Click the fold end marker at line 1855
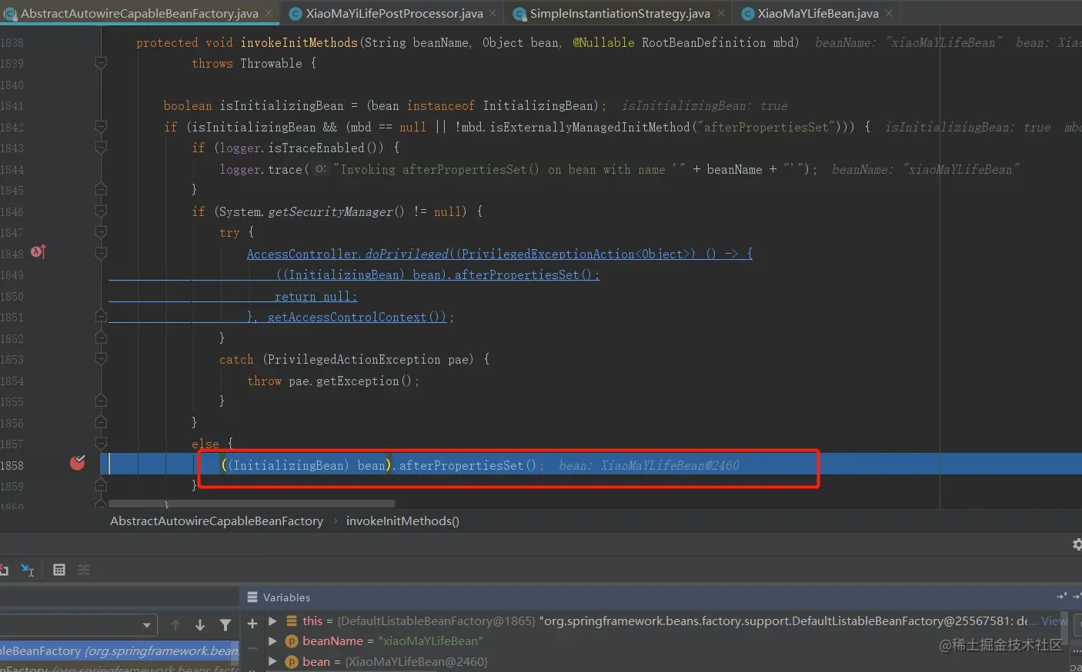This screenshot has height=672, width=1082. (101, 401)
